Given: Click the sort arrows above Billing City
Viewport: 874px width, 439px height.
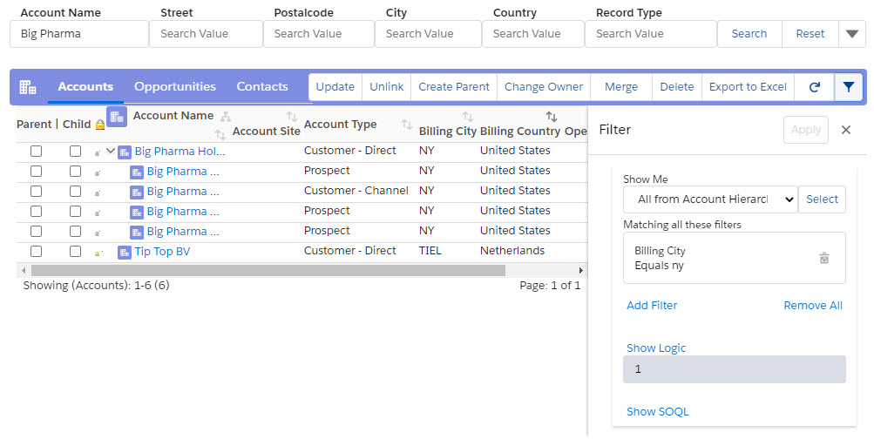Looking at the screenshot, I should point(468,117).
